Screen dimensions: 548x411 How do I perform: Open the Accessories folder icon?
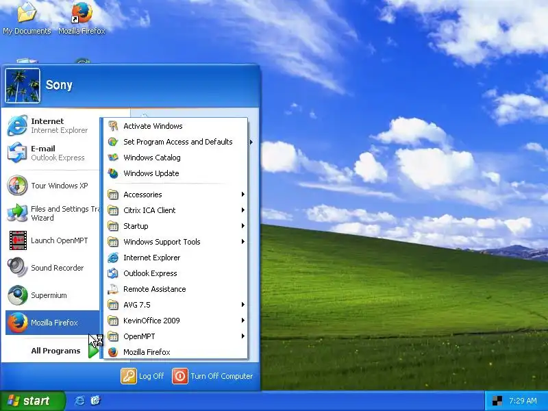tap(113, 195)
